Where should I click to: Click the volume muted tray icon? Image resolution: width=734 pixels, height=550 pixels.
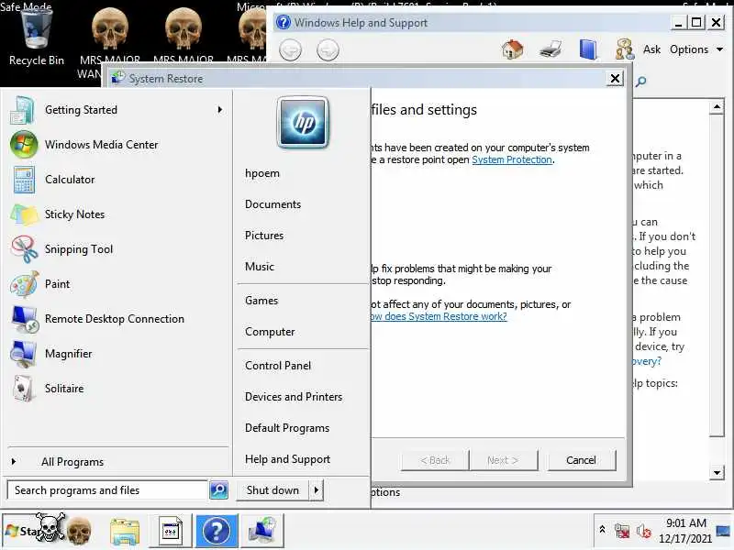pyautogui.click(x=644, y=531)
